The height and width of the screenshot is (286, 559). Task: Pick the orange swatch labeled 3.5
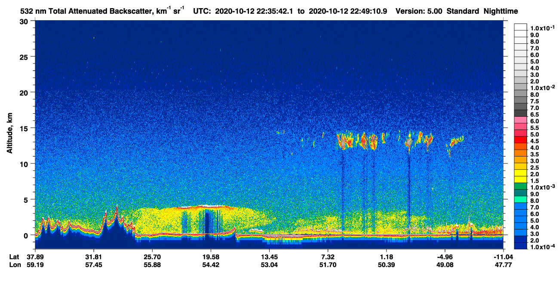tap(520, 154)
